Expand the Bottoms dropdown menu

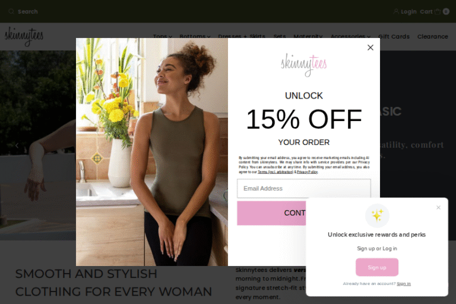(x=195, y=37)
